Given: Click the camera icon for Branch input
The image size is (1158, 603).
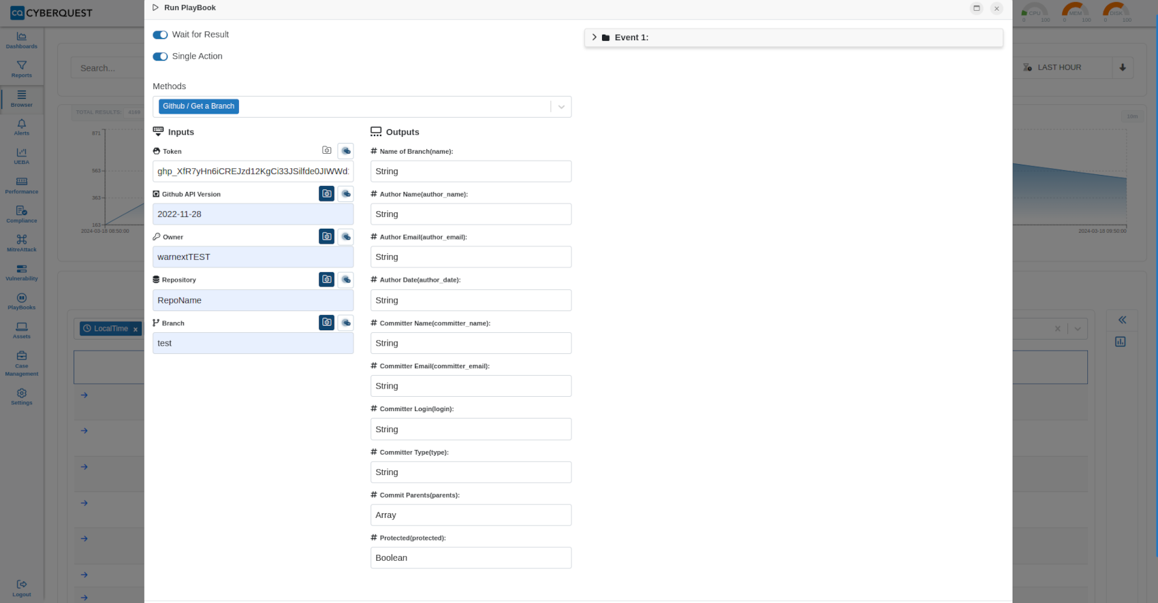Looking at the screenshot, I should [x=327, y=323].
